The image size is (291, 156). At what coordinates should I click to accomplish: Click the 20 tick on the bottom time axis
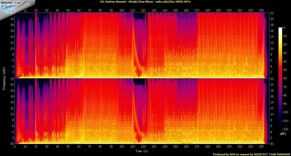click(x=36, y=147)
